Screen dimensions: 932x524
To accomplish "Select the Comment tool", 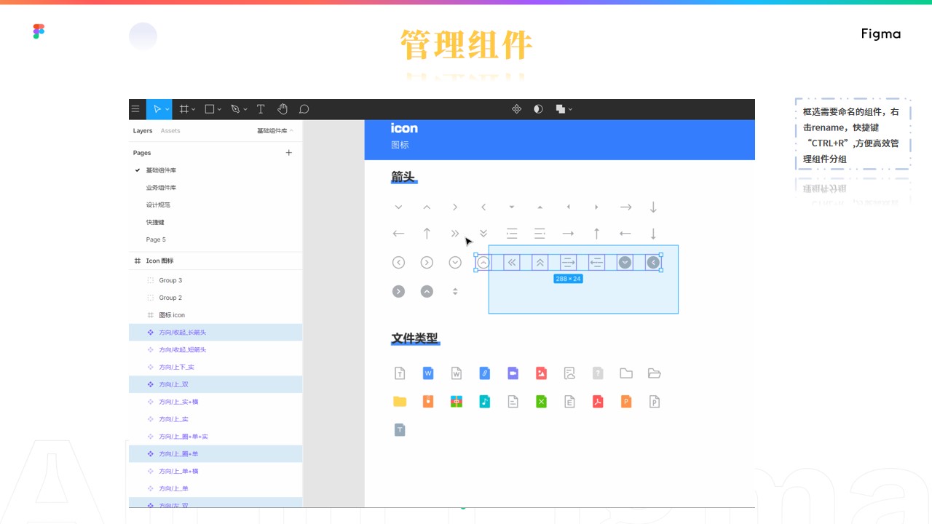I will (304, 109).
